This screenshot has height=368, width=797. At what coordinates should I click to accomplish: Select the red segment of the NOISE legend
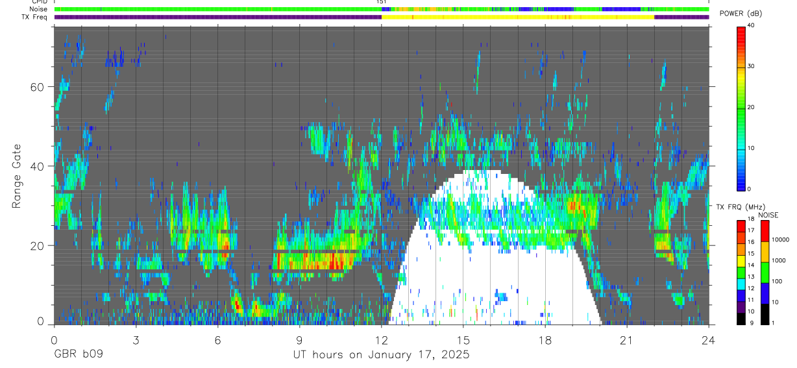click(765, 231)
